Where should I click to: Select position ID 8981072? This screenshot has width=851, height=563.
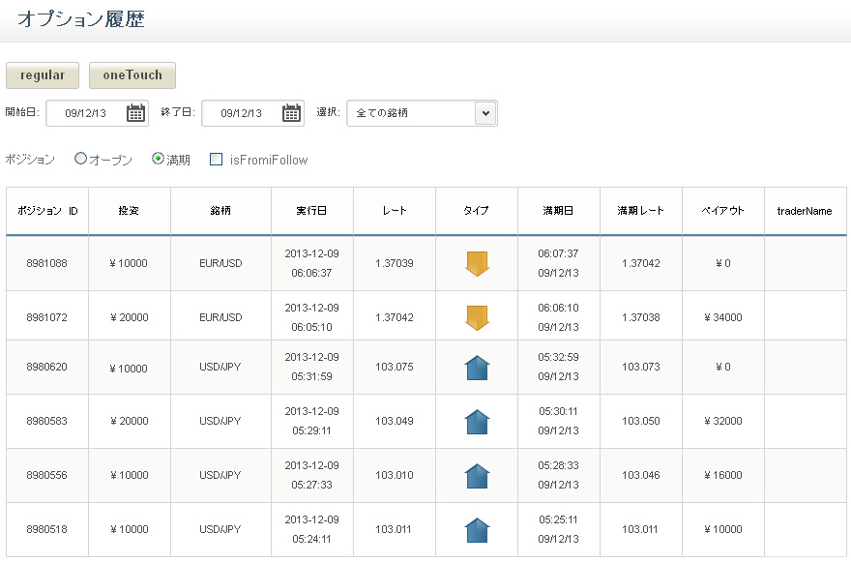coord(46,317)
